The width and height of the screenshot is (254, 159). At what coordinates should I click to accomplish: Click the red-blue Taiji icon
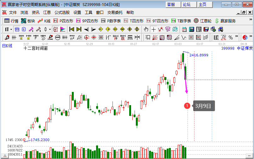pos(245,37)
